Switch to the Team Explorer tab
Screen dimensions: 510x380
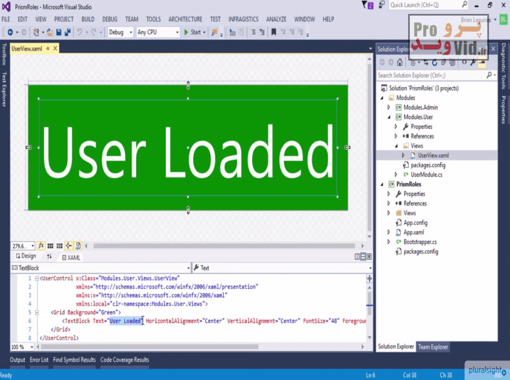click(x=433, y=347)
